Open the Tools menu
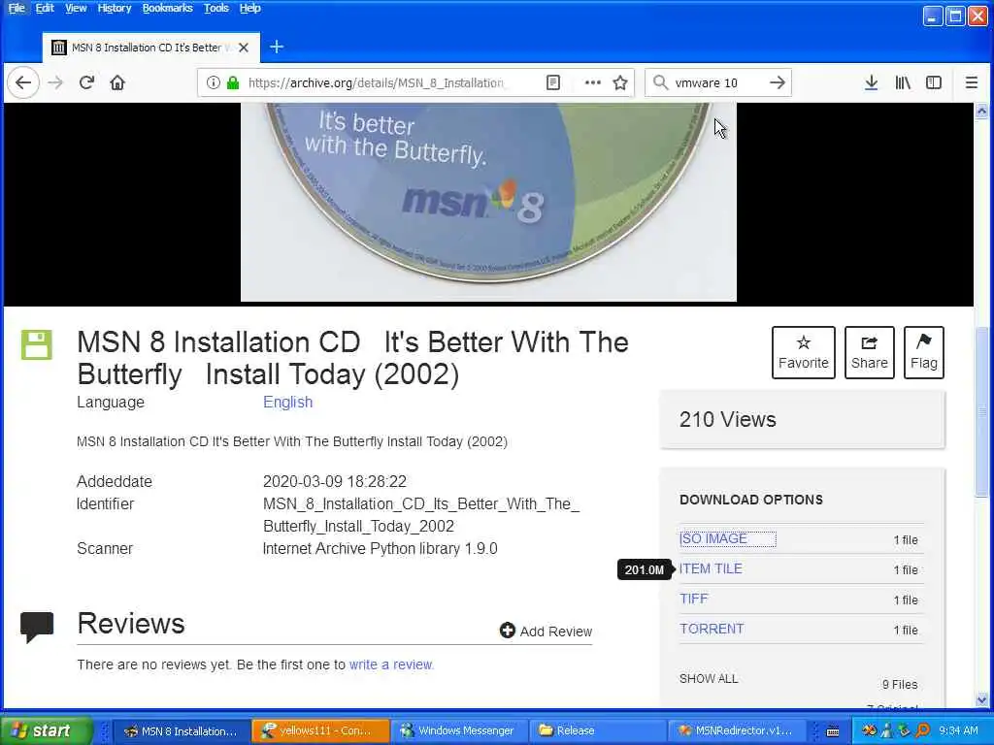The height and width of the screenshot is (745, 994). click(x=216, y=8)
